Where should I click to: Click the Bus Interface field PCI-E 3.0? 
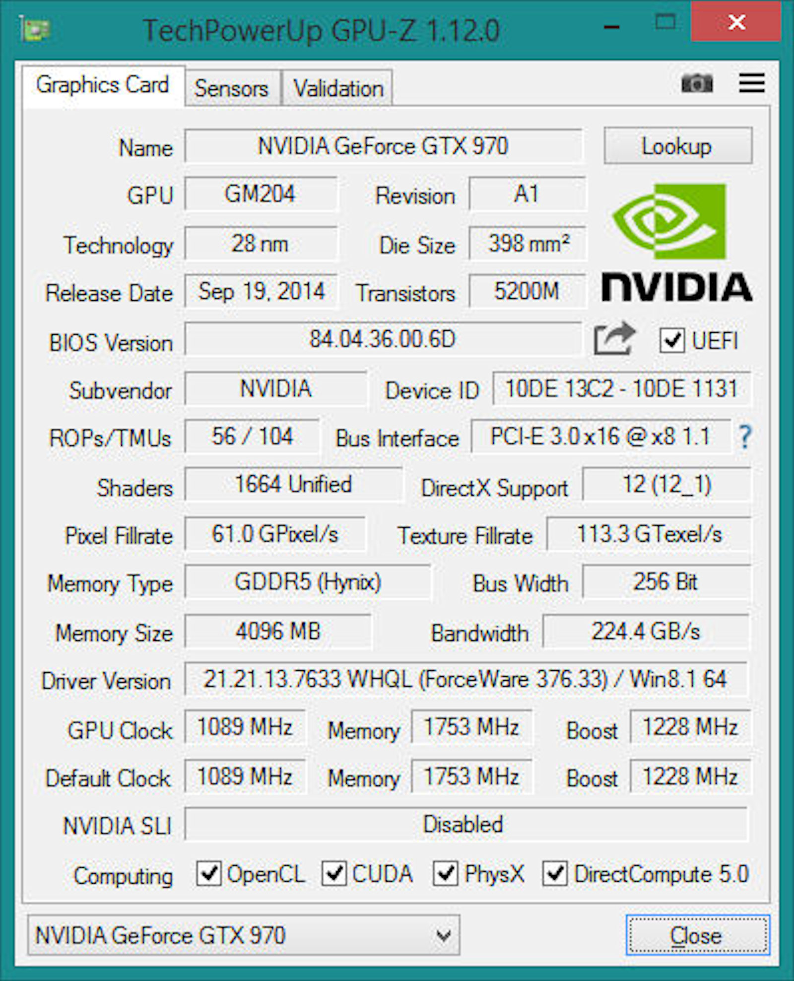coord(600,436)
